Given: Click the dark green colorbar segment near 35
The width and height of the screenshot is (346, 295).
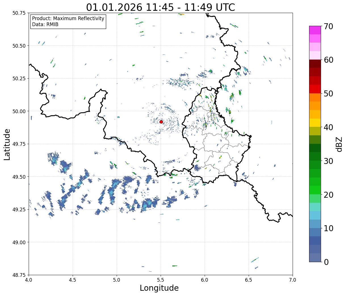Looking at the screenshot, I should (315, 148).
